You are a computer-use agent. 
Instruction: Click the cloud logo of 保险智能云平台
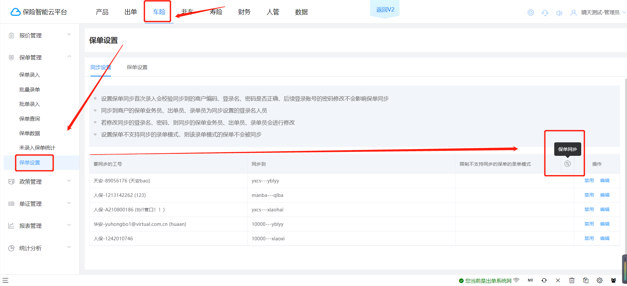pos(15,12)
